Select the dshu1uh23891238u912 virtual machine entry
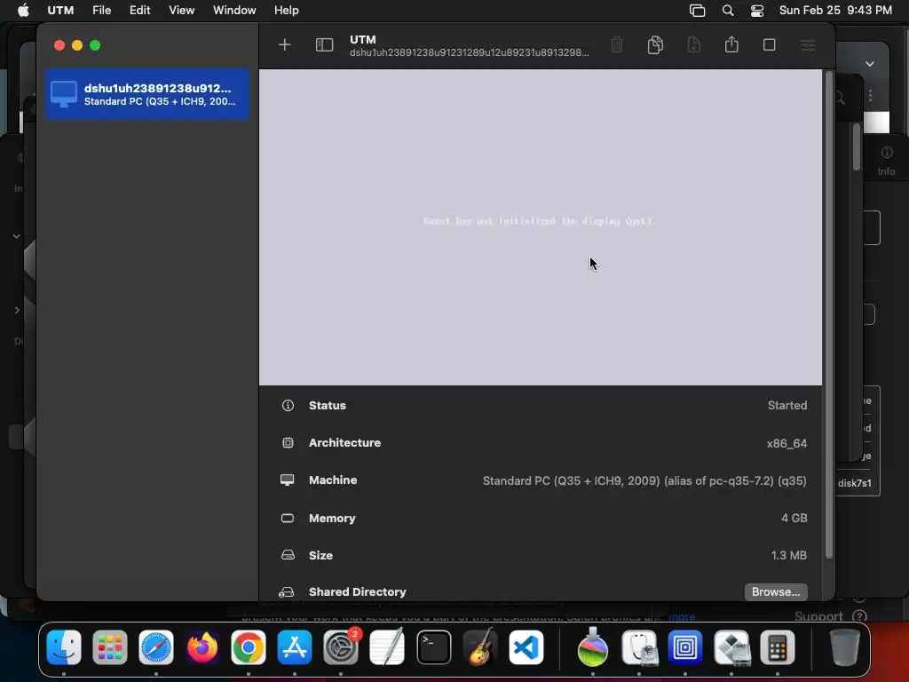The height and width of the screenshot is (682, 909). coord(147,94)
